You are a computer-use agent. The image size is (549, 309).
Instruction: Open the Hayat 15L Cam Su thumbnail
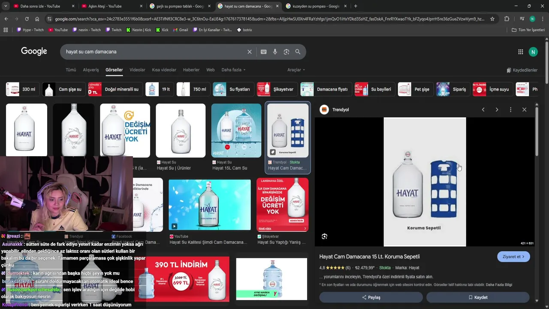point(236,130)
